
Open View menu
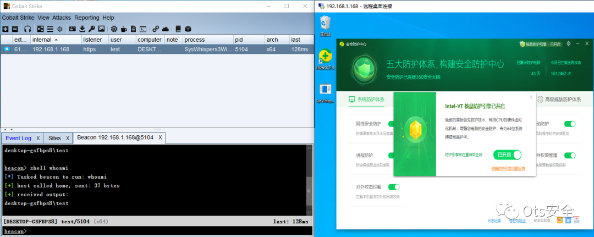pos(43,18)
